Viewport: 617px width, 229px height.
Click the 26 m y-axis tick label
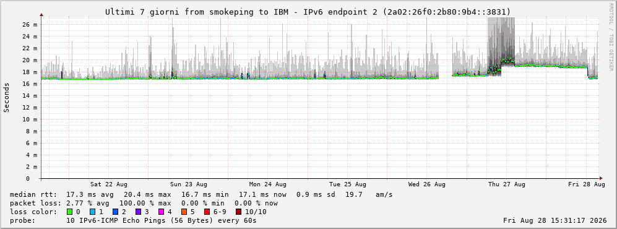[30, 24]
